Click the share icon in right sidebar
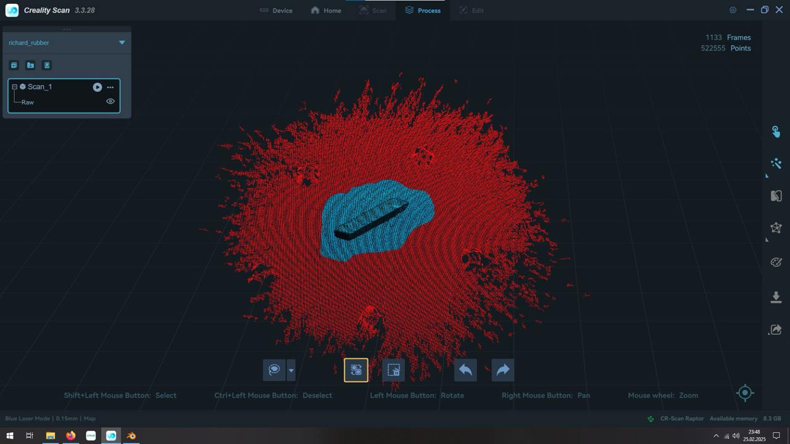Image resolution: width=790 pixels, height=444 pixels. click(776, 330)
